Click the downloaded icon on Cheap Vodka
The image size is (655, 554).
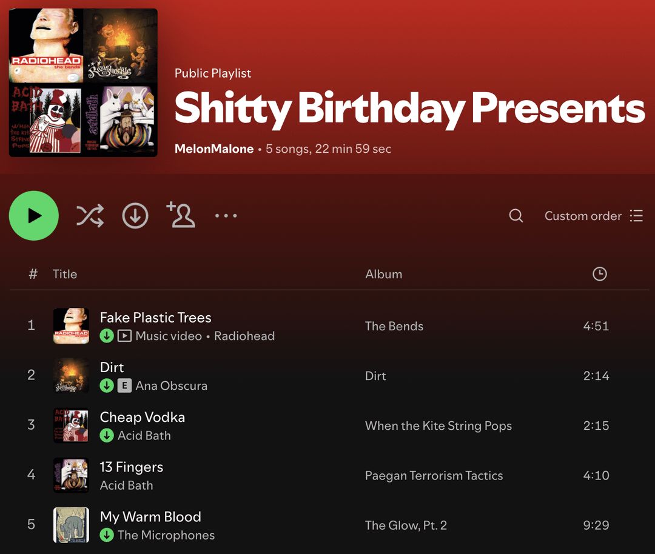coord(107,435)
